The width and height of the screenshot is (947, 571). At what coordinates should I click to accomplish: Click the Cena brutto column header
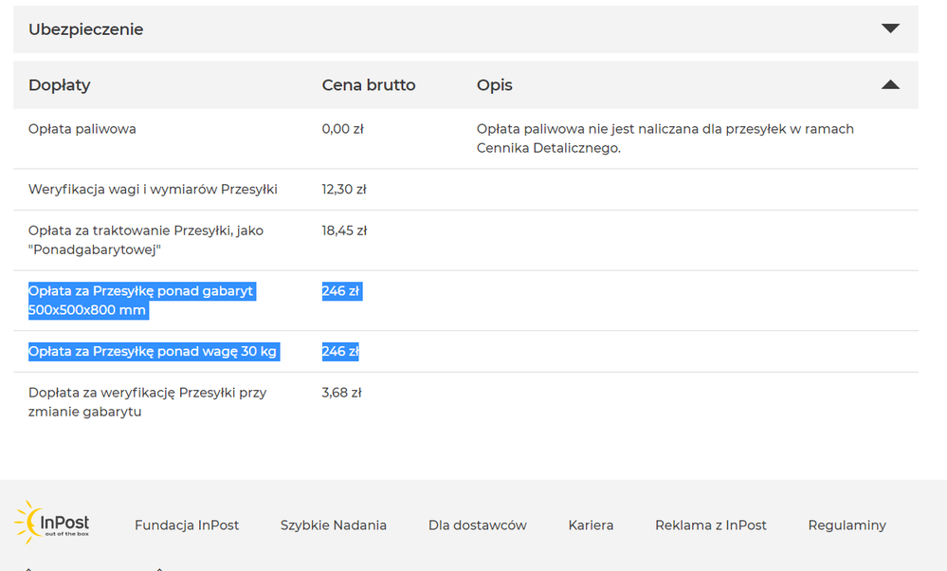tap(368, 85)
